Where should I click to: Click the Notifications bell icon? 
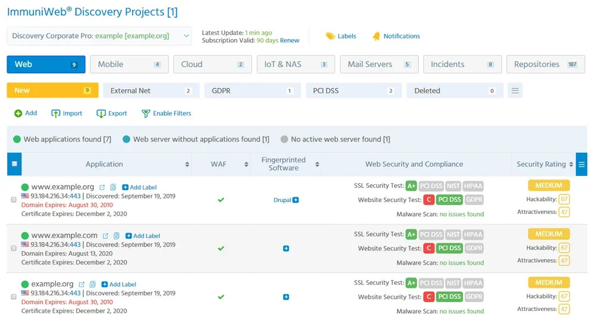click(376, 36)
